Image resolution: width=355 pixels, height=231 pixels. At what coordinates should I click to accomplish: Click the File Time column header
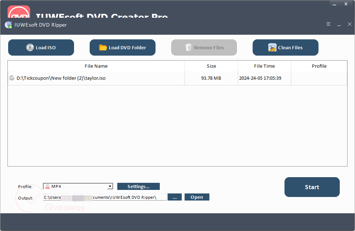tap(264, 66)
